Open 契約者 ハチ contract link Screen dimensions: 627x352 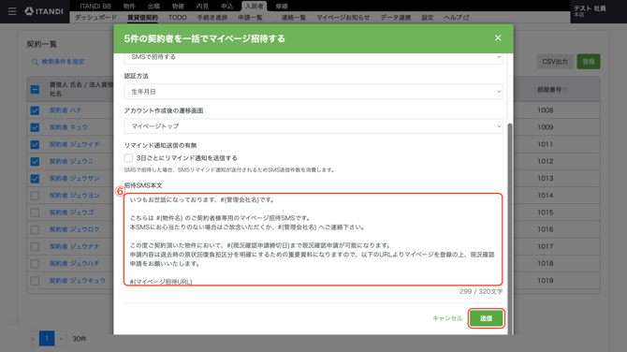pyautogui.click(x=66, y=110)
